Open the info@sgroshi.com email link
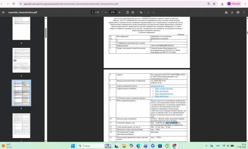This screenshot has width=248, height=149. (157, 86)
